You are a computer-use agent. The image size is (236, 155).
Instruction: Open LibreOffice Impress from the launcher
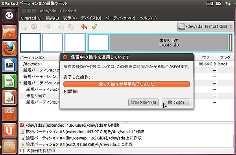point(9,98)
